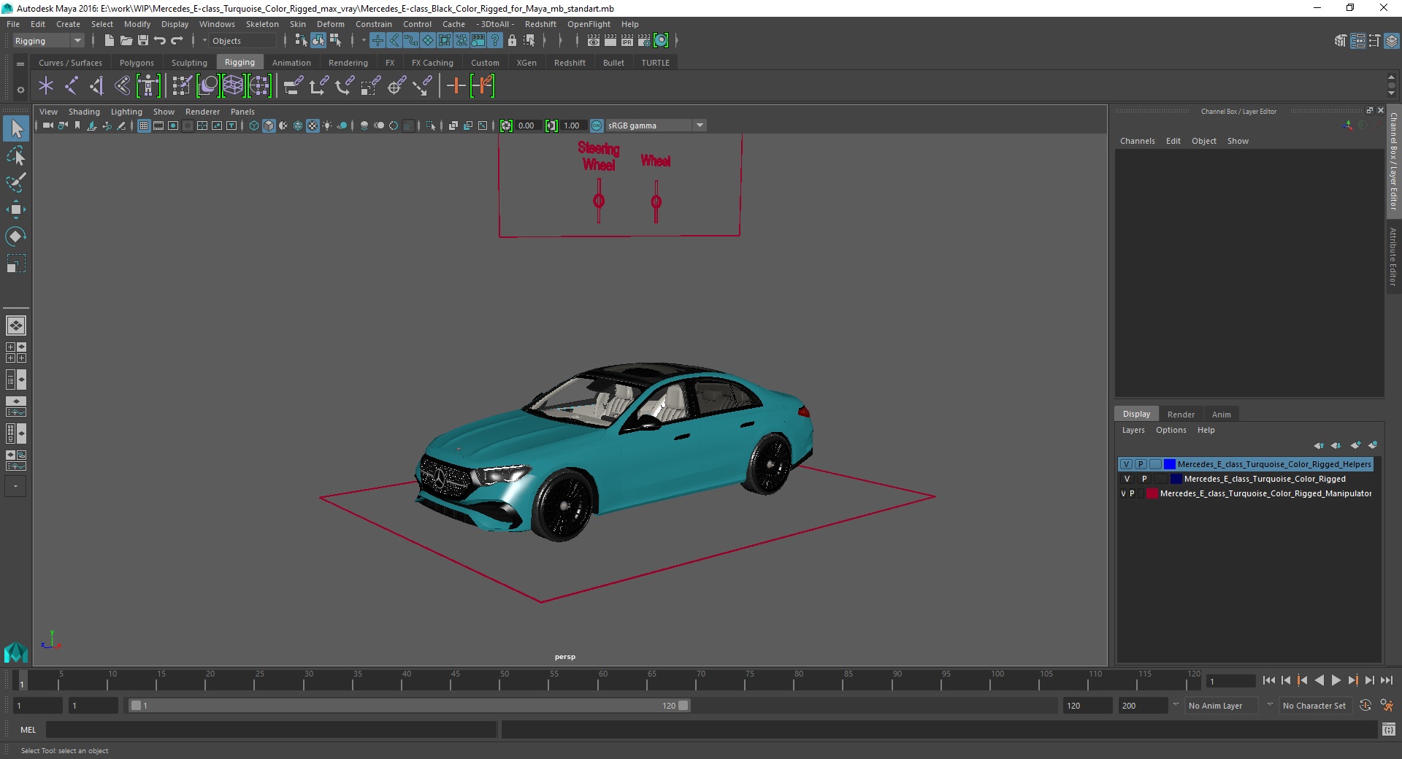
Task: Play the animation forwards
Action: pos(1336,680)
